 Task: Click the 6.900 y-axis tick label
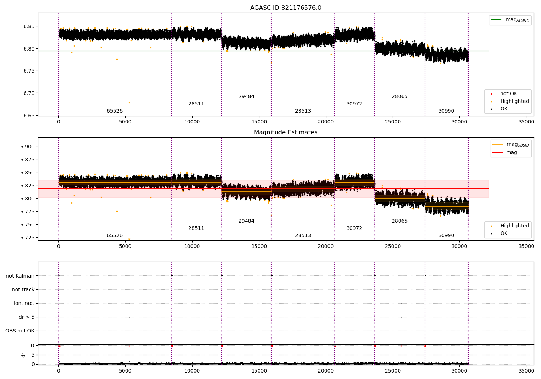28,147
